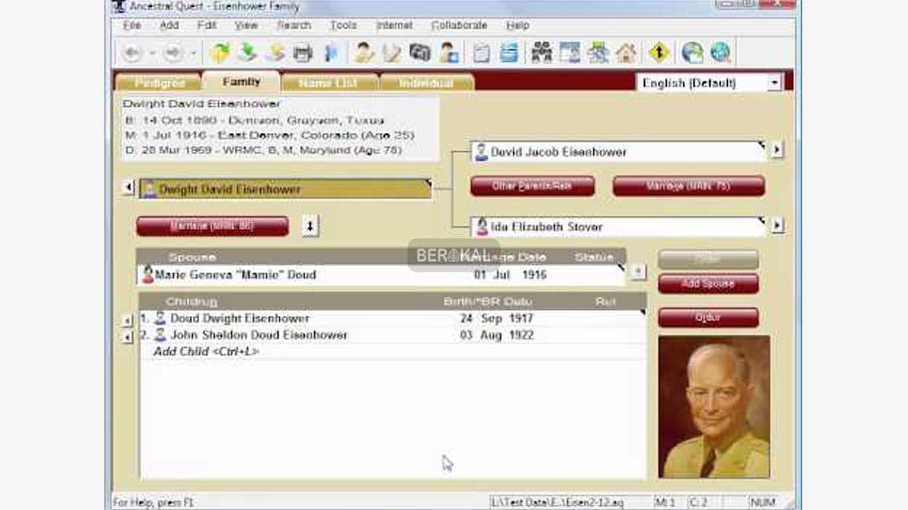Open the Tools menu
This screenshot has width=908, height=510.
pos(344,25)
